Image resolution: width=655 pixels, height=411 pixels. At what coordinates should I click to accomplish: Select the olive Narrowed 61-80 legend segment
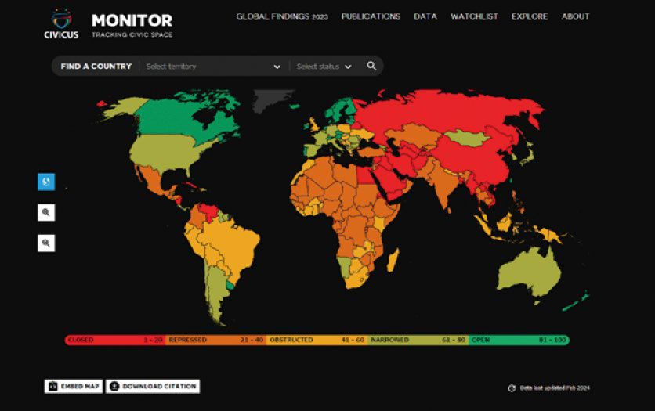click(418, 340)
